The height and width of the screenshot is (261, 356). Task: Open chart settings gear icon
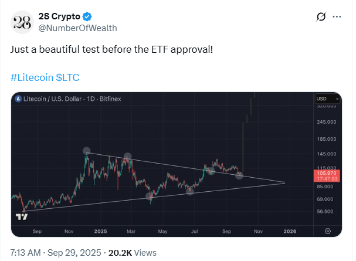[x=327, y=231]
